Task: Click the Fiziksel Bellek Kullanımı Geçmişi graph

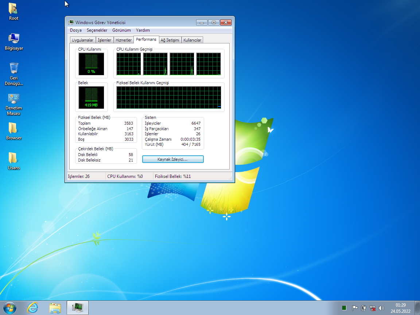Action: pos(169,97)
